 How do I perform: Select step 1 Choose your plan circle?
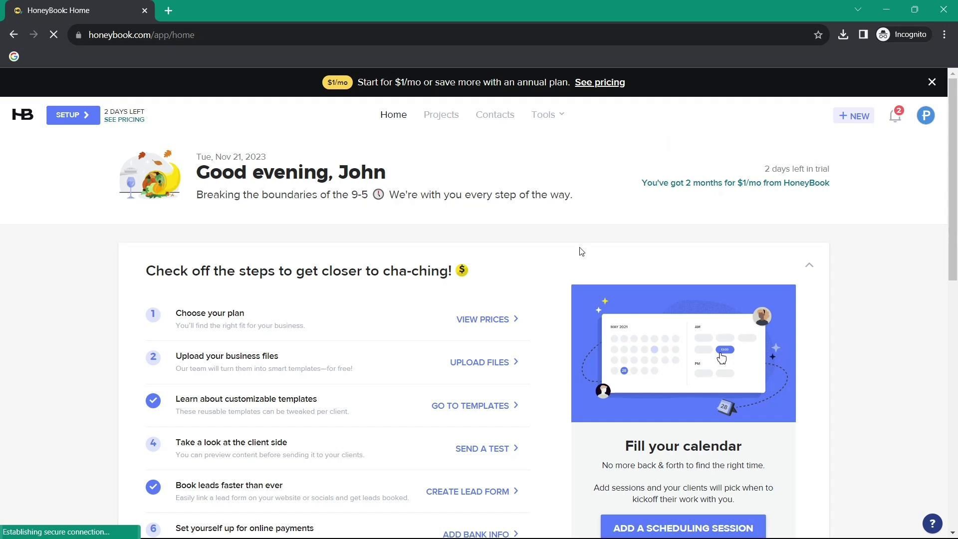click(x=153, y=314)
